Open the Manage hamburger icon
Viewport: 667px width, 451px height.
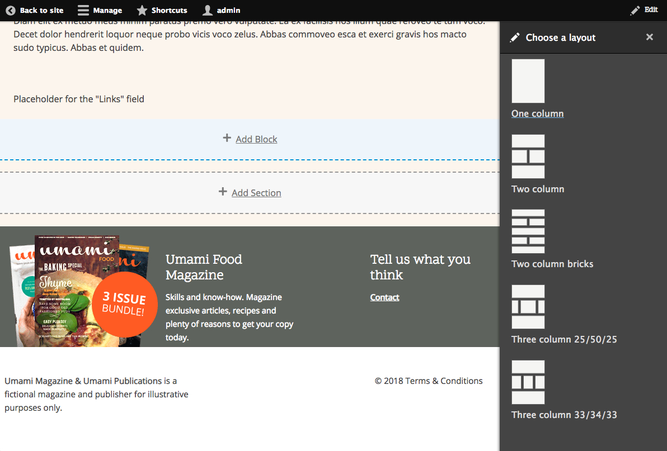click(x=83, y=10)
